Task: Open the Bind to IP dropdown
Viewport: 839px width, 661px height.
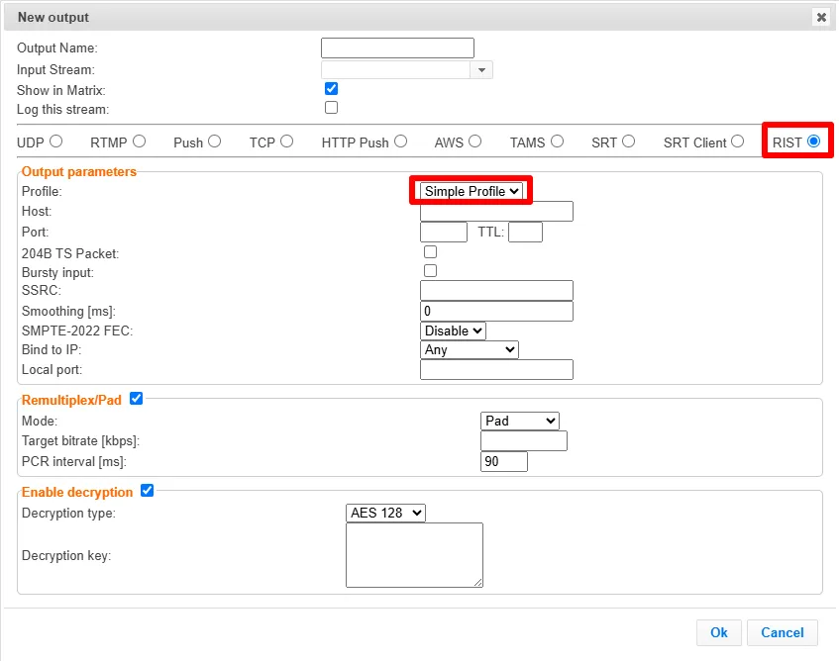Action: [x=470, y=350]
